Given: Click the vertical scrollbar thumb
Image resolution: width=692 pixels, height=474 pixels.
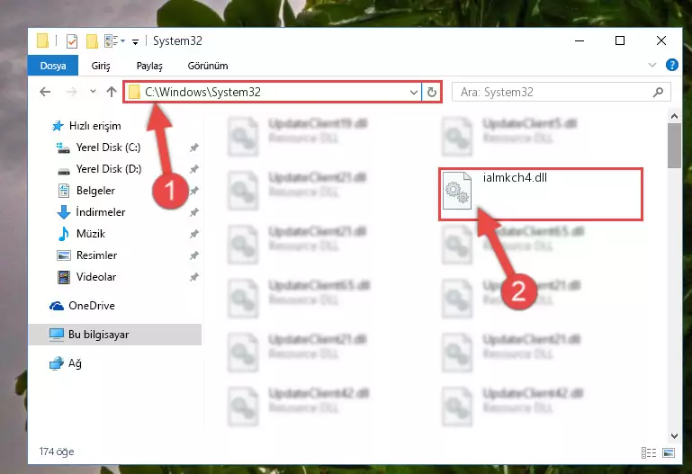Looking at the screenshot, I should (674, 146).
